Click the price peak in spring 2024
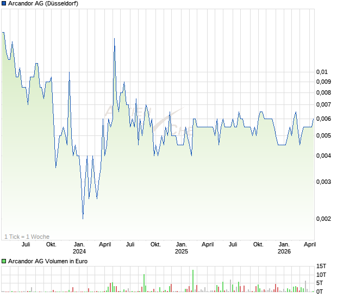This screenshot has width=337, height=297. point(114,39)
